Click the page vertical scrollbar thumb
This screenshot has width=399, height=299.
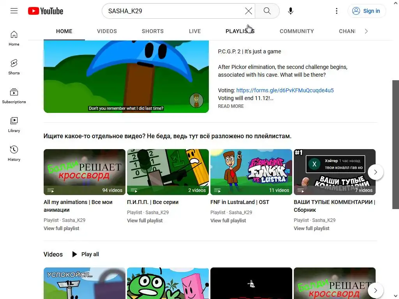[x=396, y=144]
